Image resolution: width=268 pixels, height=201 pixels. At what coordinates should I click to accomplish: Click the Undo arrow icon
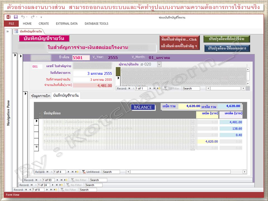(23, 17)
